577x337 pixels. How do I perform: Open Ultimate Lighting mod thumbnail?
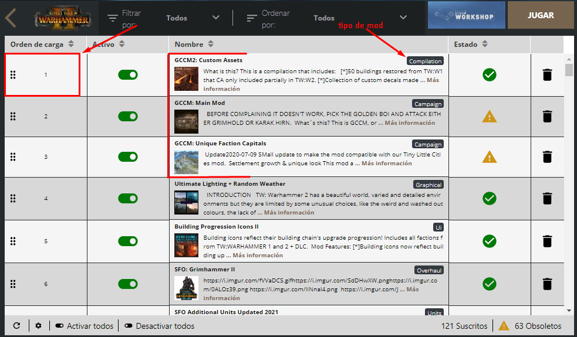pyautogui.click(x=186, y=203)
